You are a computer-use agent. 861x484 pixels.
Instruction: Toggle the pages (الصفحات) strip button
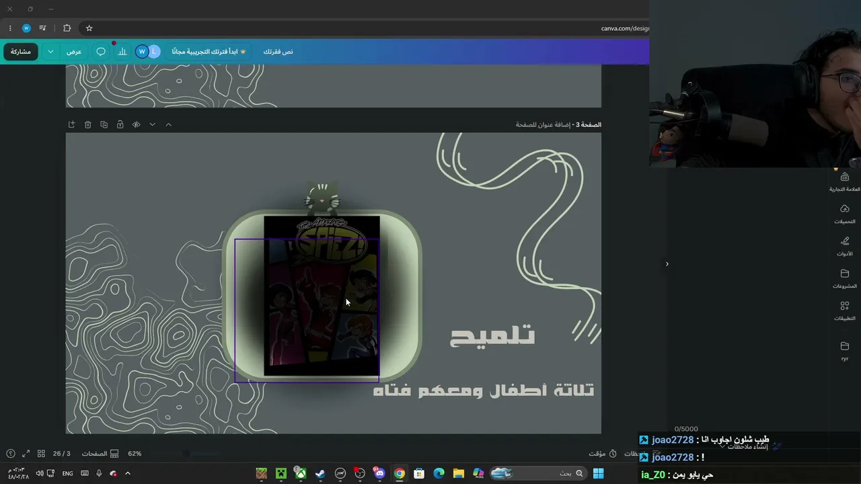pyautogui.click(x=100, y=454)
